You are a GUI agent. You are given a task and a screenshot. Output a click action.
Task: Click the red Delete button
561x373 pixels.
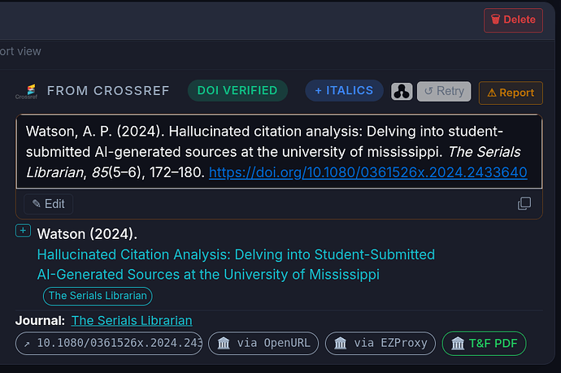513,20
